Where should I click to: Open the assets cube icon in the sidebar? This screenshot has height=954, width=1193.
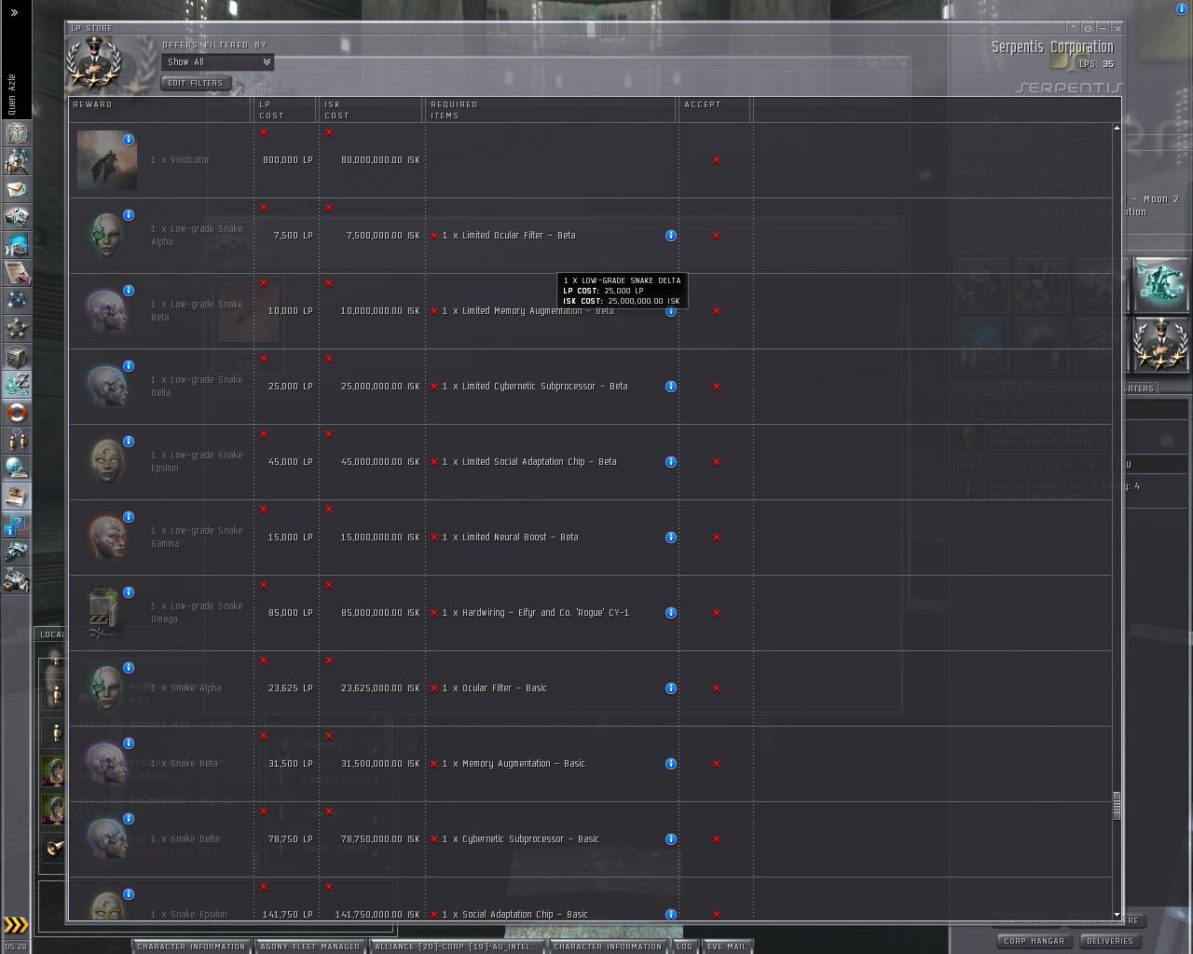(16, 357)
